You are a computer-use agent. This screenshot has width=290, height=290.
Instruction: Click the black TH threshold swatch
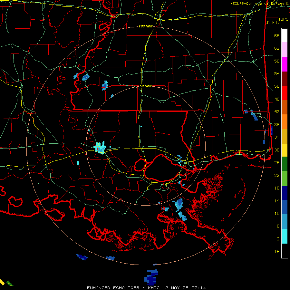click(x=285, y=251)
